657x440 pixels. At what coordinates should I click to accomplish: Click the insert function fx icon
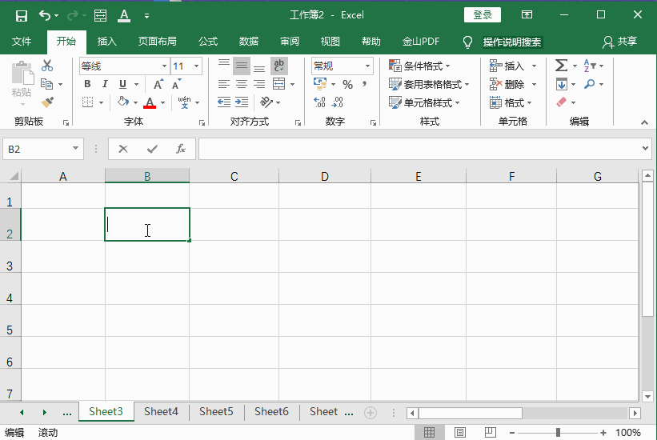(181, 149)
